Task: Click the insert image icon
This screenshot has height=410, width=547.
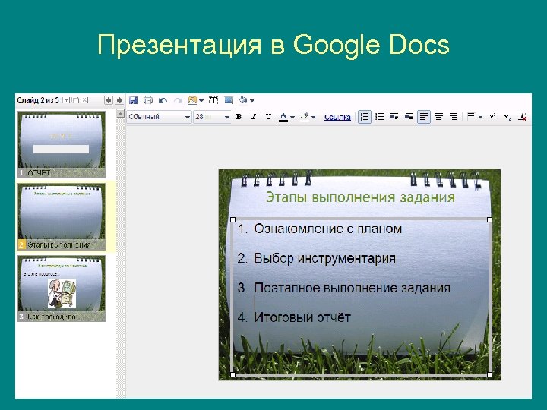Action: click(192, 100)
